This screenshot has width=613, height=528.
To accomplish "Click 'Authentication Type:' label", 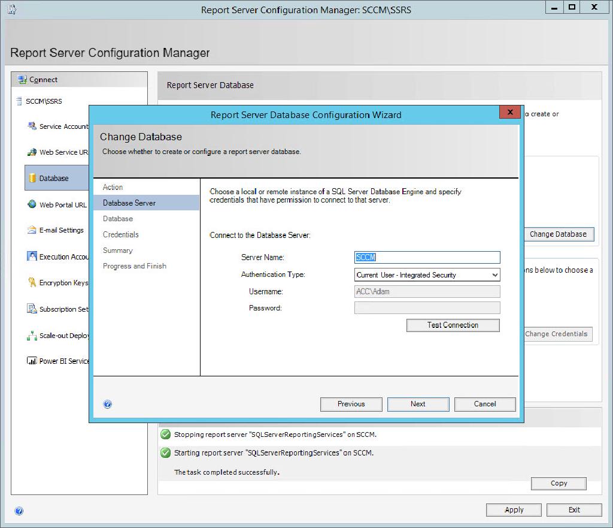I will (273, 274).
